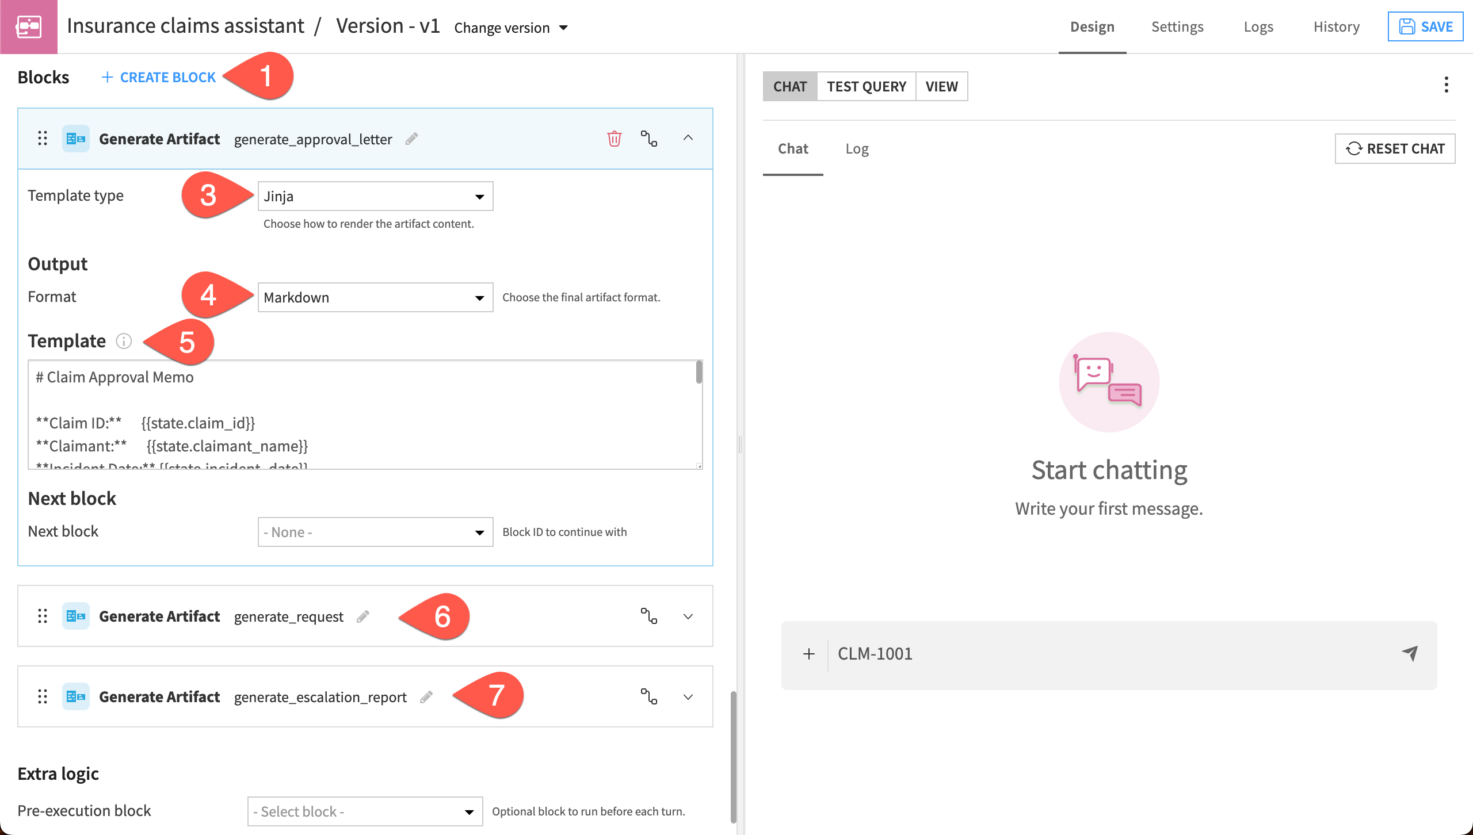Viewport: 1473px width, 835px height.
Task: Switch to the Log tab
Action: pos(857,148)
